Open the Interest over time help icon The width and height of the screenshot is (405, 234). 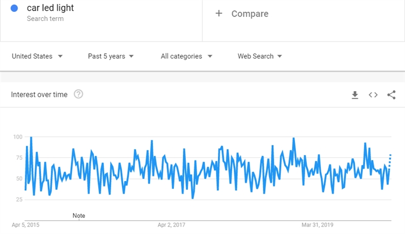tap(78, 94)
